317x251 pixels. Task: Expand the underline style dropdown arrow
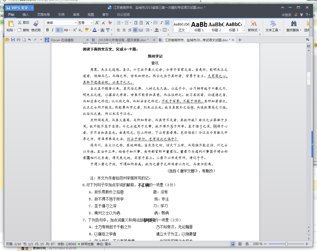click(x=62, y=30)
